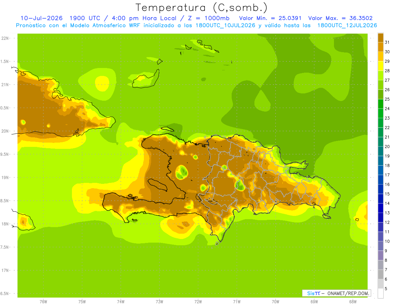Image resolution: width=396 pixels, height=306 pixels.
Task: Click the '68W' longitude label
Action: 353,301
